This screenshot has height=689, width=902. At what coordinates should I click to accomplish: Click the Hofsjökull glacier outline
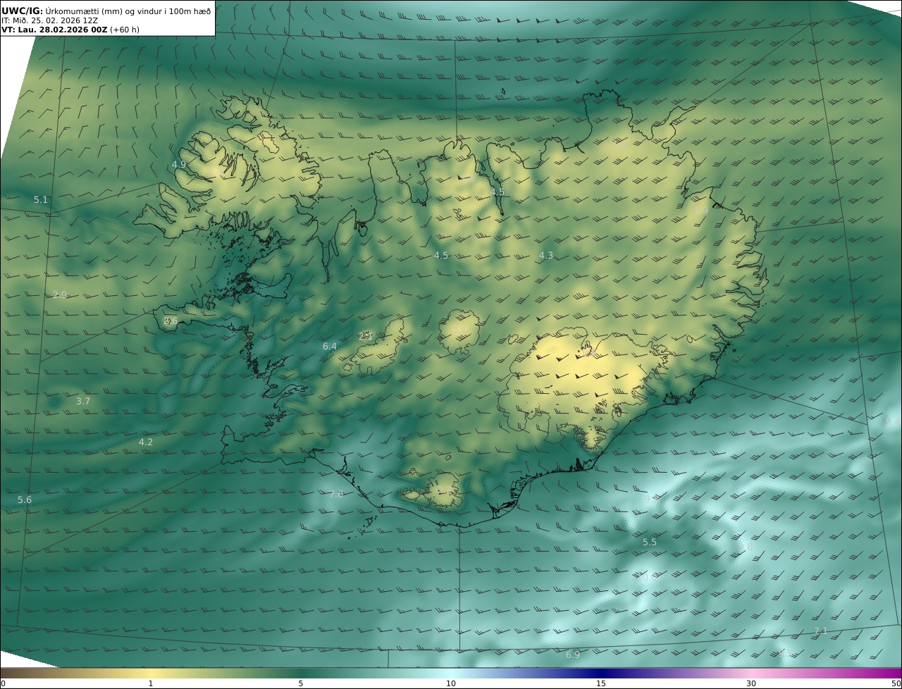(x=460, y=331)
